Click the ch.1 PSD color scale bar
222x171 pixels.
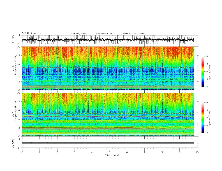coord(203,71)
